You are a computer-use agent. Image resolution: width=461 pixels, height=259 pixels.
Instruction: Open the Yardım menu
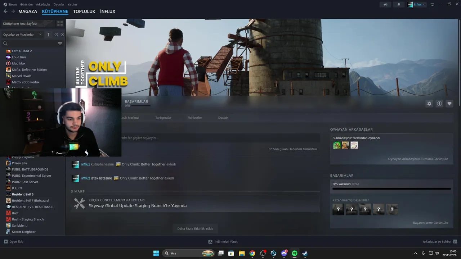click(x=72, y=4)
